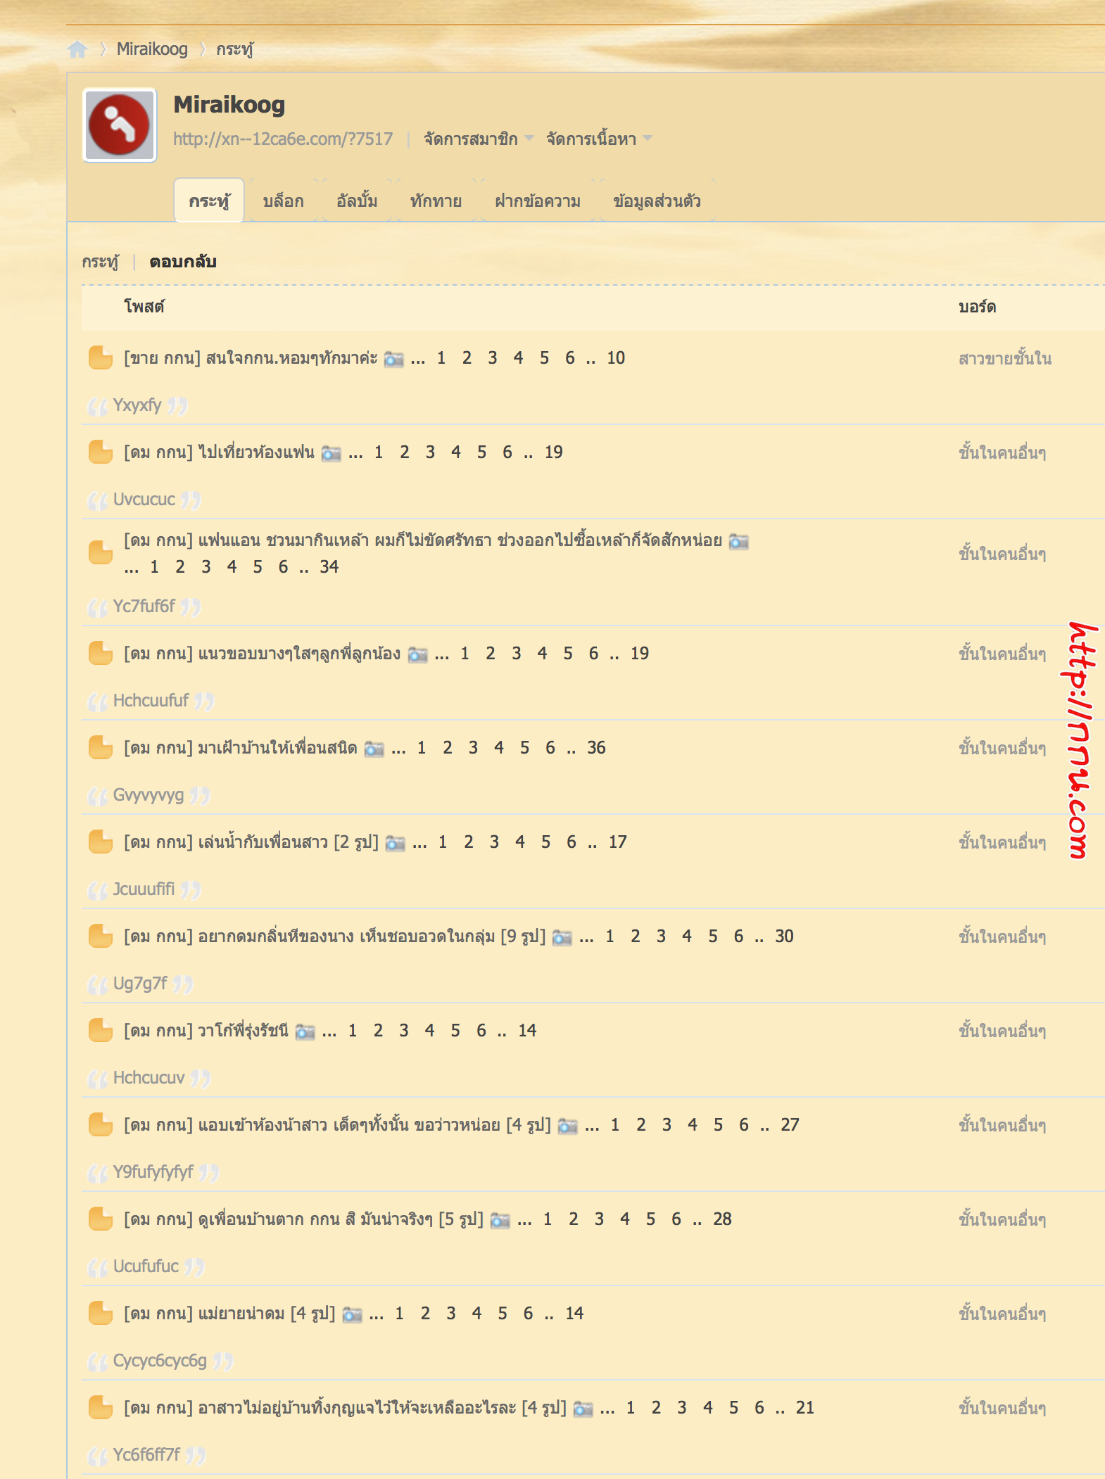The image size is (1105, 1479).
Task: Open the ฝากข้อความ tab
Action: click(537, 201)
